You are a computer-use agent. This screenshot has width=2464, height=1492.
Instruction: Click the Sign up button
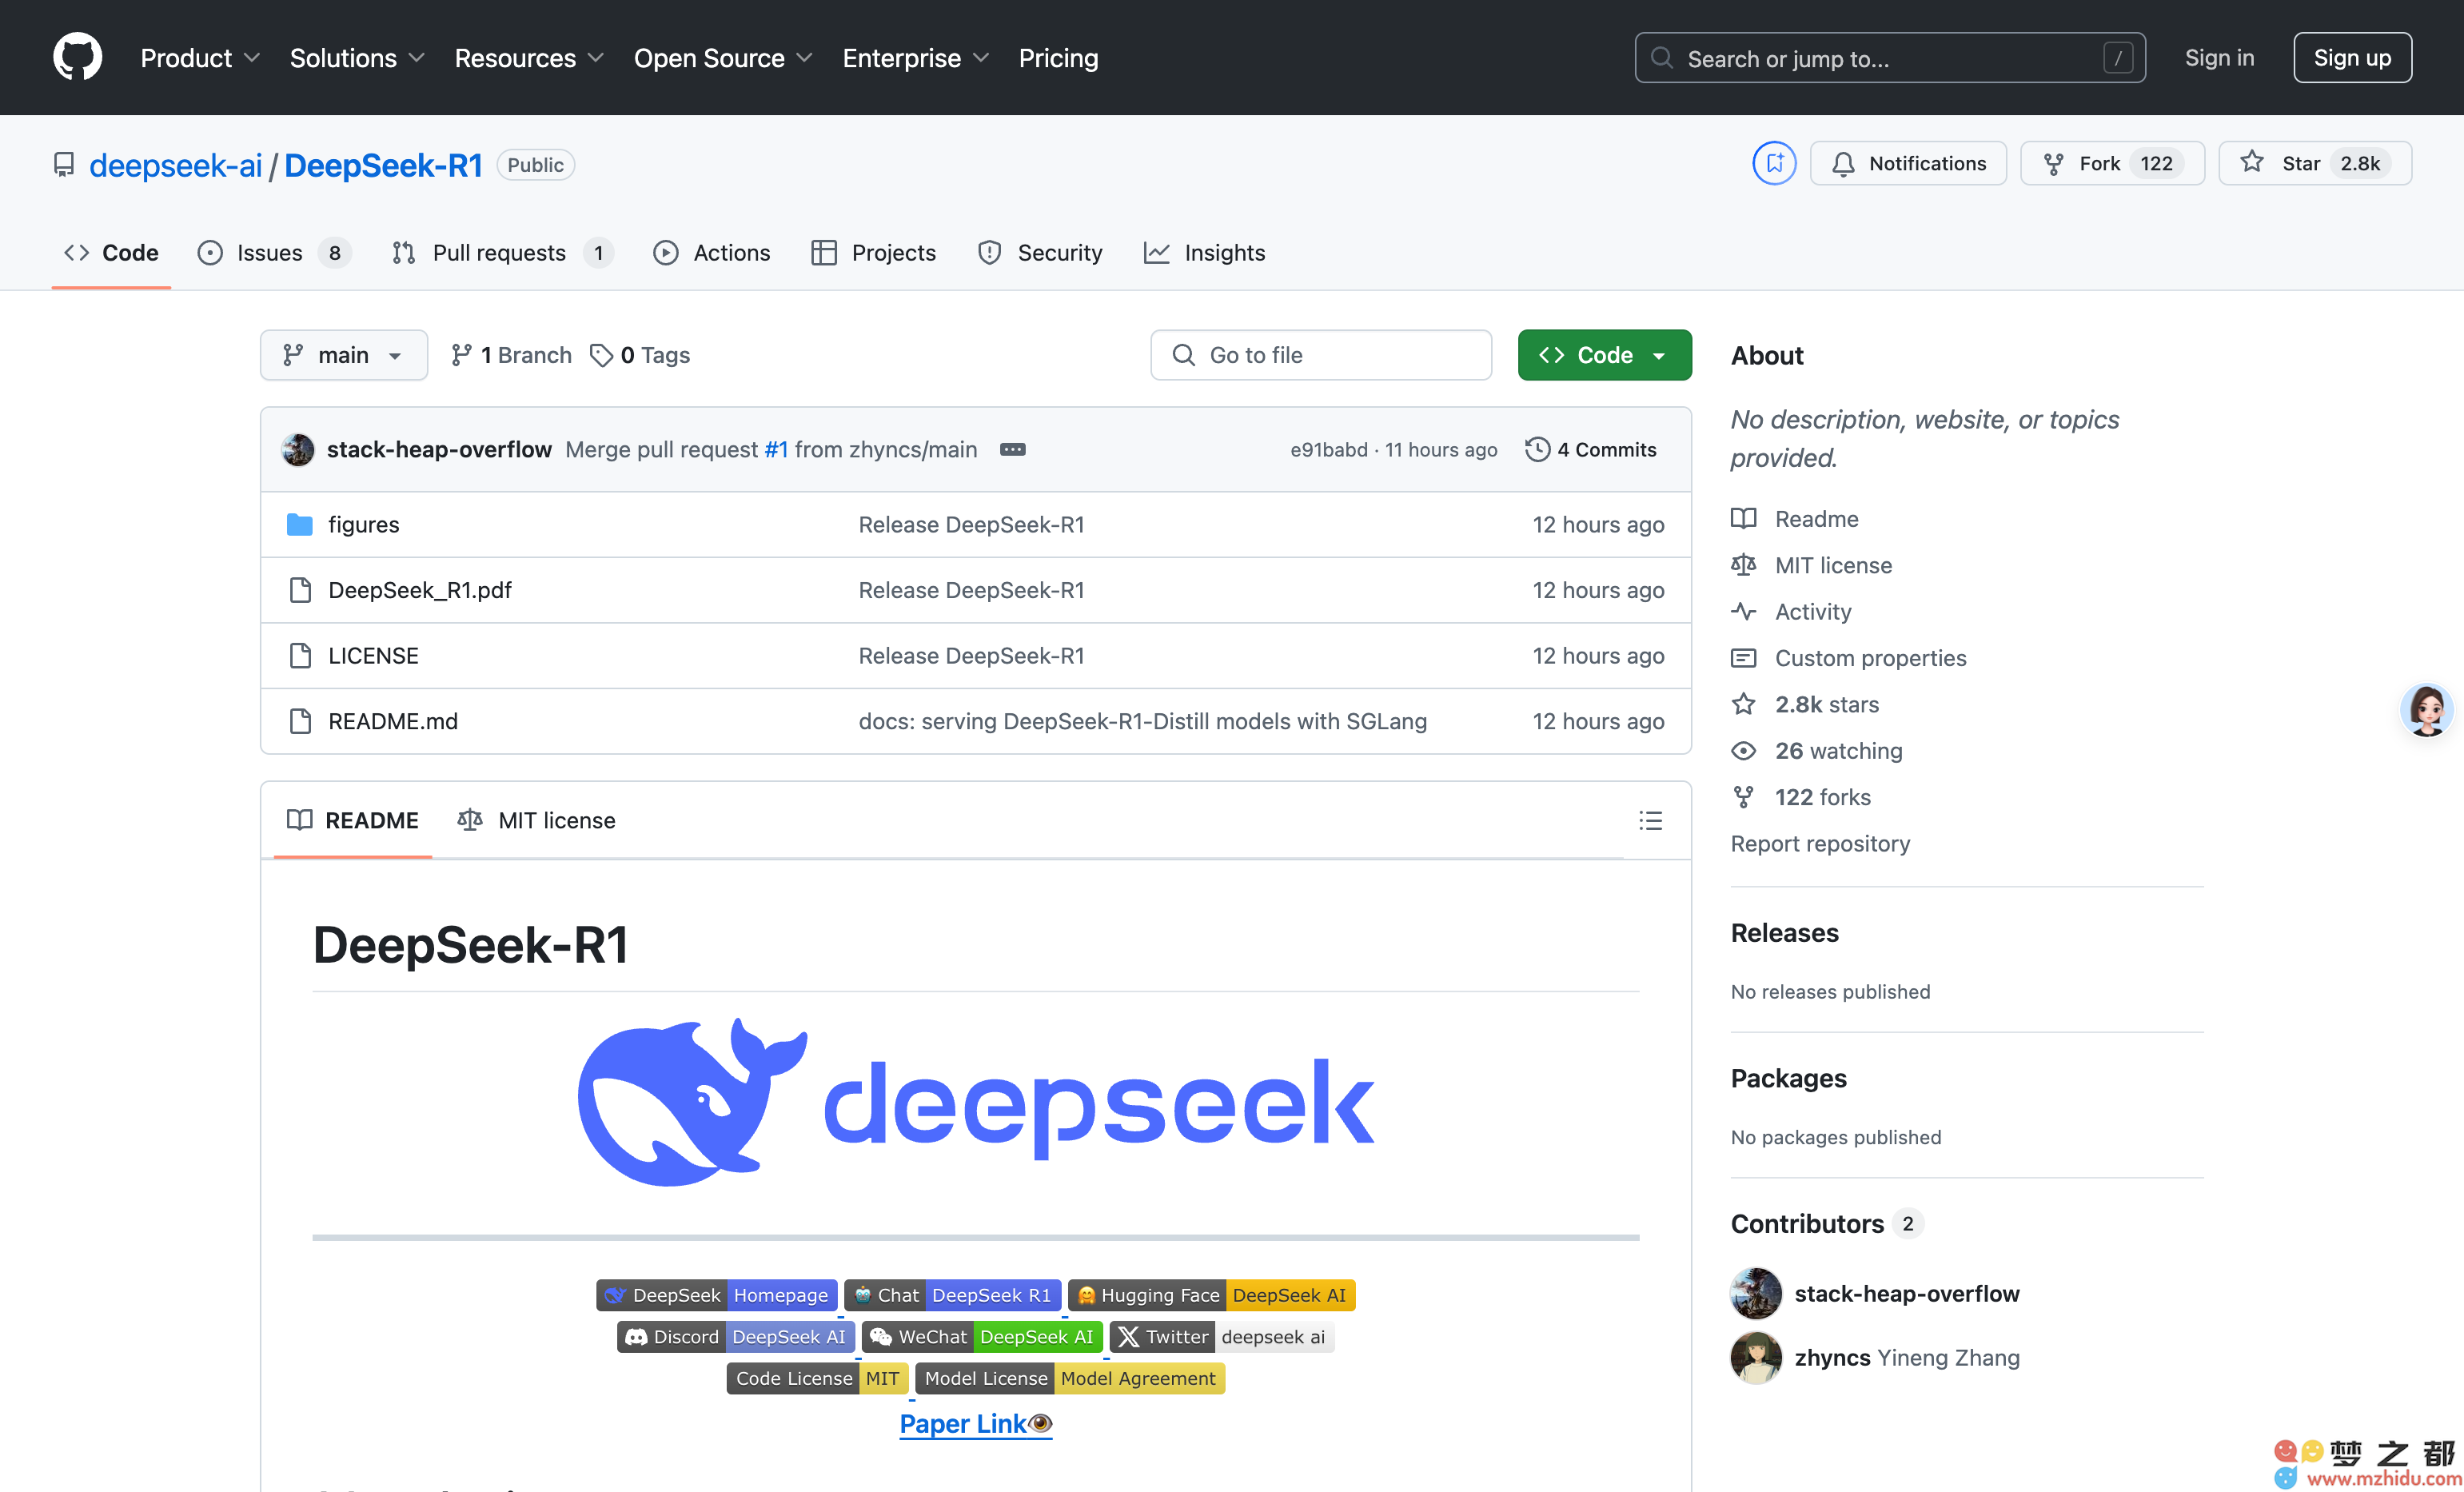tap(2352, 58)
